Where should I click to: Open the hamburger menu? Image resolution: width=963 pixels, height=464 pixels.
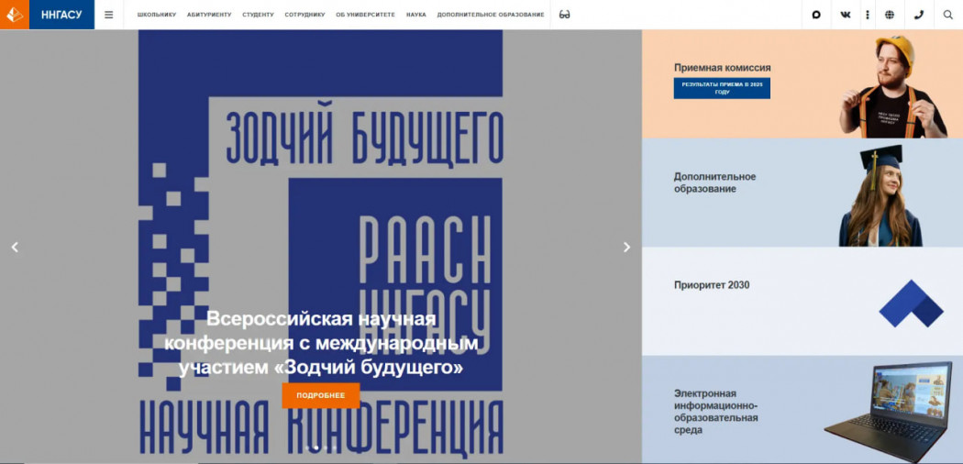[109, 15]
